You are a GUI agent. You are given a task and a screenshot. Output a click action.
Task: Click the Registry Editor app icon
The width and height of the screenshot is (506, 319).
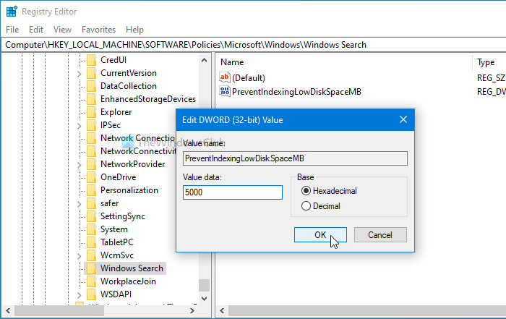(12, 12)
